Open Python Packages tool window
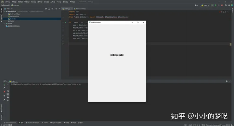The width and height of the screenshot is (234, 126). (32, 123)
